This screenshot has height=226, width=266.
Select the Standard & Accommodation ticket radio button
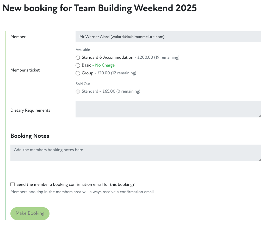pyautogui.click(x=78, y=57)
